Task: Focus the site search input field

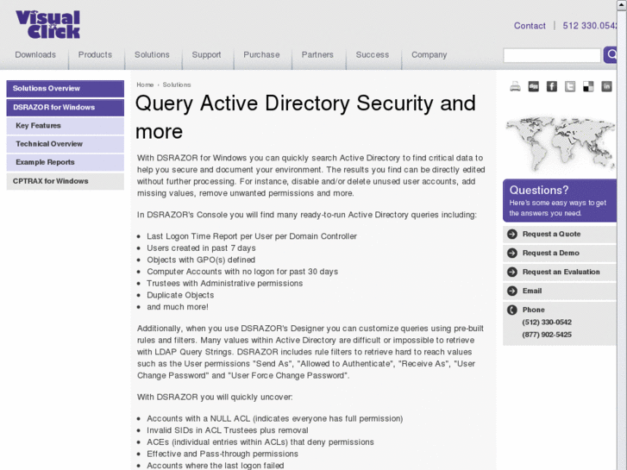Action: coord(552,55)
